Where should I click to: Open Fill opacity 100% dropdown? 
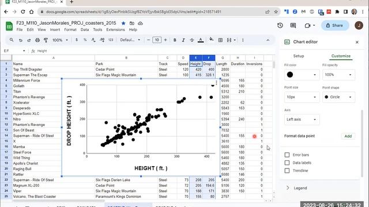pyautogui.click(x=338, y=75)
